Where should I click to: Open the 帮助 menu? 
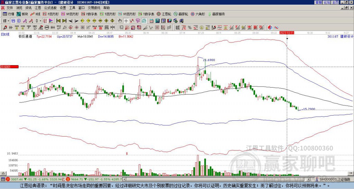click(106, 8)
